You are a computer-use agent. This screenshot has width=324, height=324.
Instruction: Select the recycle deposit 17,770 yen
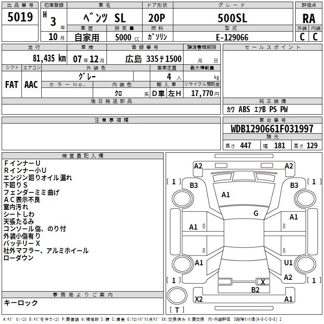pyautogui.click(x=205, y=93)
